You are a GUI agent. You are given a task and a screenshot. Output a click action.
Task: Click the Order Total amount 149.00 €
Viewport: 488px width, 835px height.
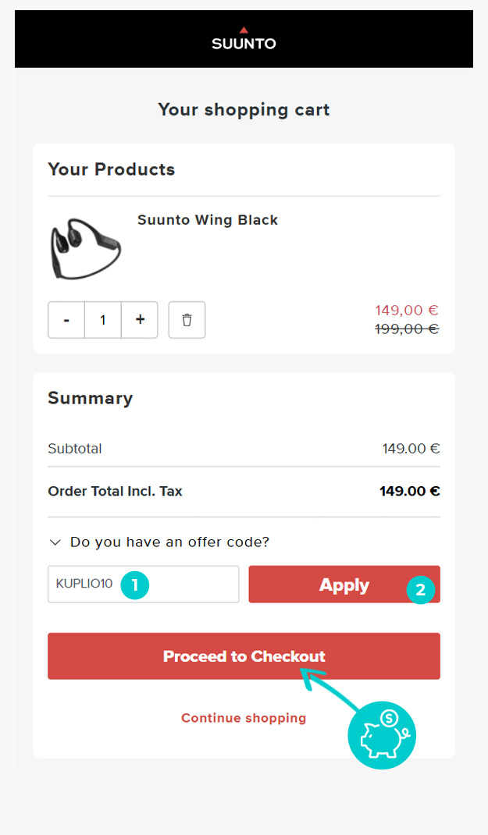click(410, 492)
